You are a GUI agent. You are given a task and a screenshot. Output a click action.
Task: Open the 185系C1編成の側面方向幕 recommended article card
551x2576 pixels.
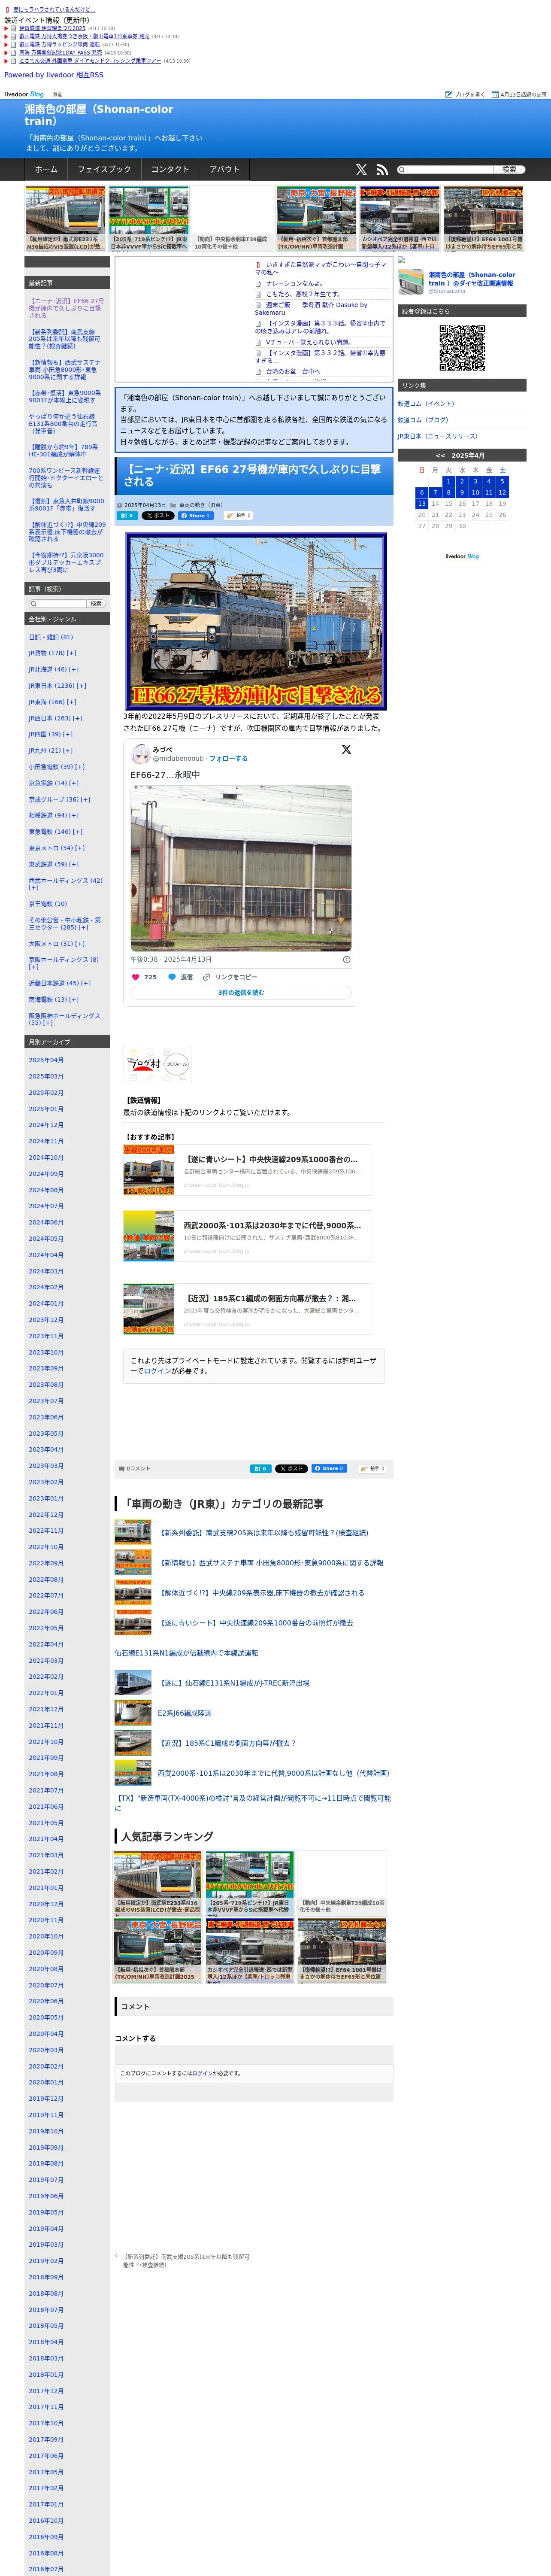[x=248, y=1309]
